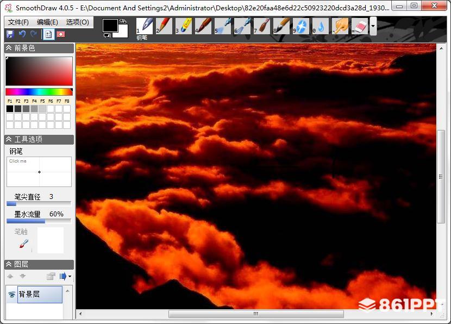Click the white brush stroke preview box
Screen dimensions: 451x324
click(51, 240)
